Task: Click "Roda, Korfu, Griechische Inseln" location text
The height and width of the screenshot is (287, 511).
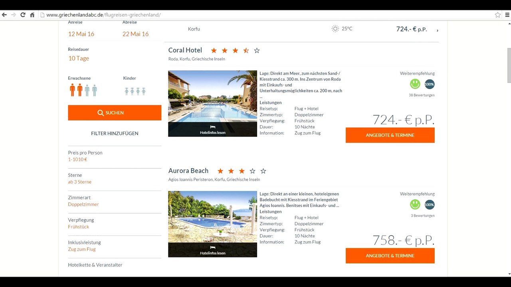Action: click(197, 59)
